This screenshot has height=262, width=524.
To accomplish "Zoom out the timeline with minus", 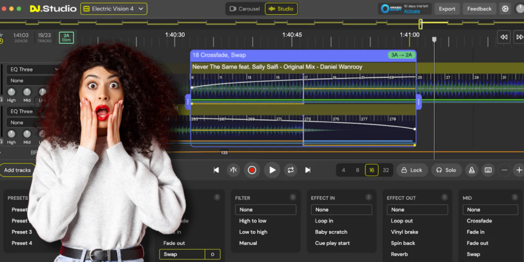I will coord(505,170).
